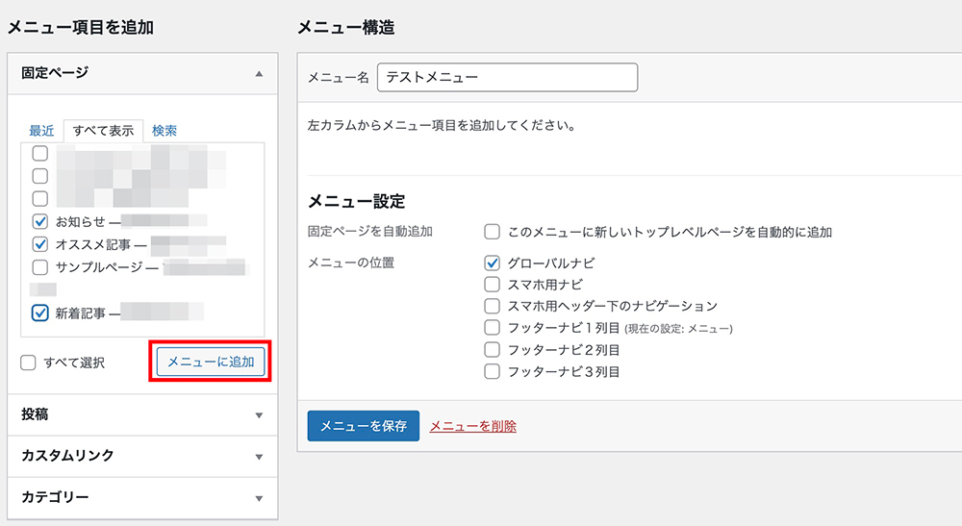Open the 検索 tab
Viewport: 962px width, 526px height.
pyautogui.click(x=165, y=131)
